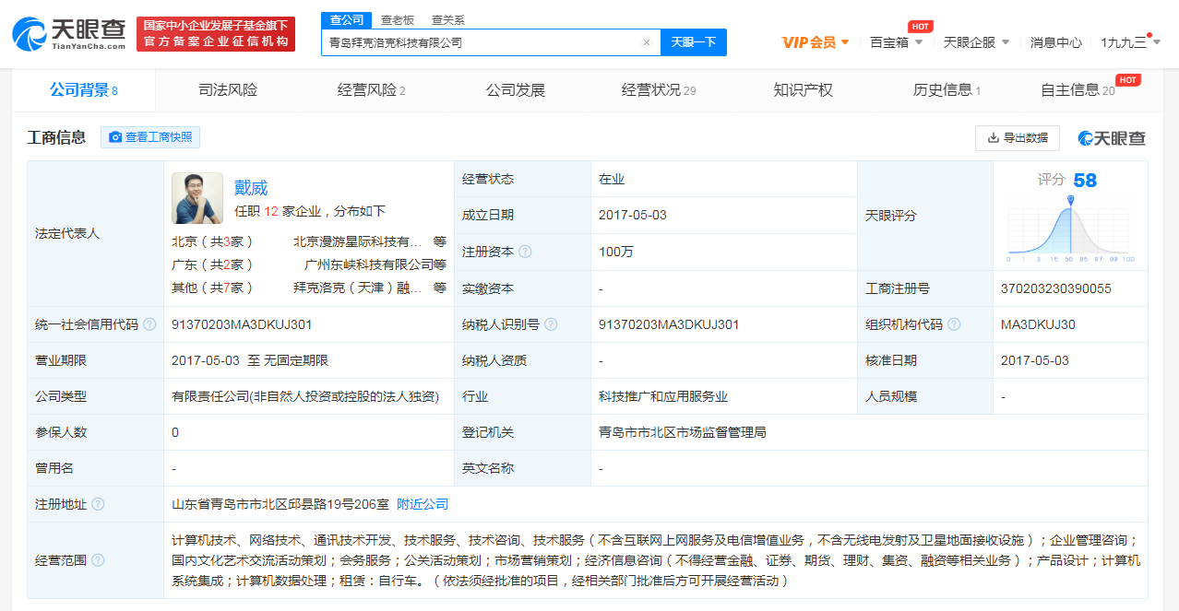
Task: Click the registration number 370203230390055
Action: coord(1056,288)
